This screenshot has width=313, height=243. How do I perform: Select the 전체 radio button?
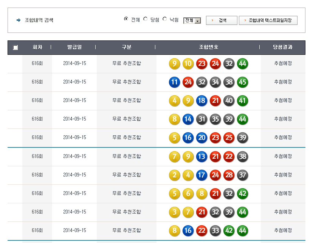coord(126,19)
